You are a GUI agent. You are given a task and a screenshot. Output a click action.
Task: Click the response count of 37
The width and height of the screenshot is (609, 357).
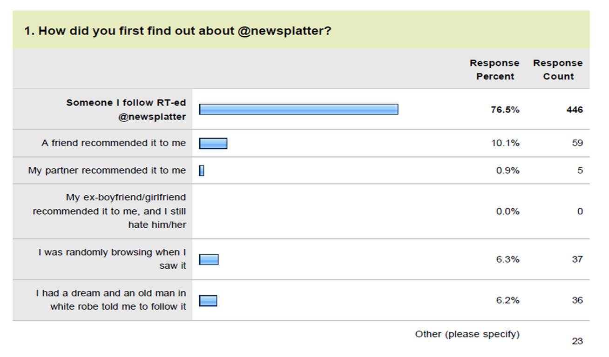click(577, 259)
